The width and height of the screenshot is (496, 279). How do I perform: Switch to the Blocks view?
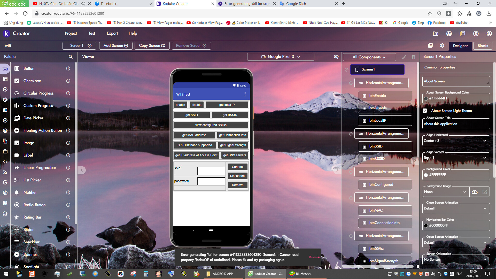click(x=483, y=46)
